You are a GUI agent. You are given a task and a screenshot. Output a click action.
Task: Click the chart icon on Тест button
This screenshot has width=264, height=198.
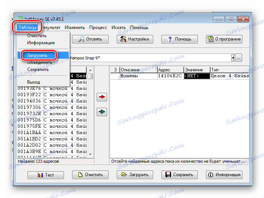point(41,175)
